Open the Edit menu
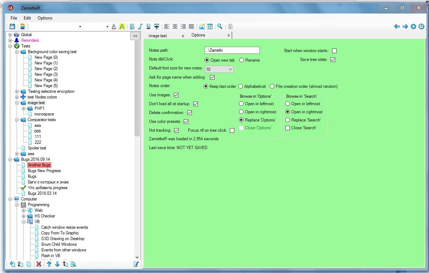 (x=27, y=18)
